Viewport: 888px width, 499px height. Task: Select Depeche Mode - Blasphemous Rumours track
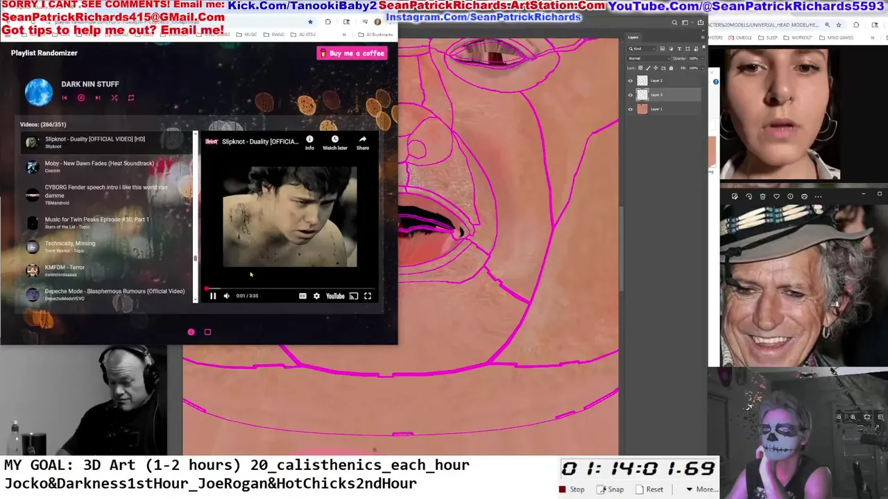coord(108,295)
